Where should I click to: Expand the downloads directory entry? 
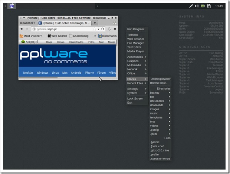coord(160,105)
